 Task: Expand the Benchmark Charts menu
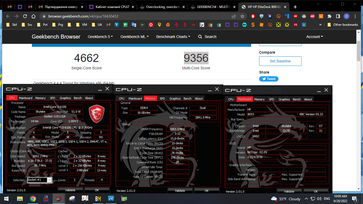tap(173, 37)
